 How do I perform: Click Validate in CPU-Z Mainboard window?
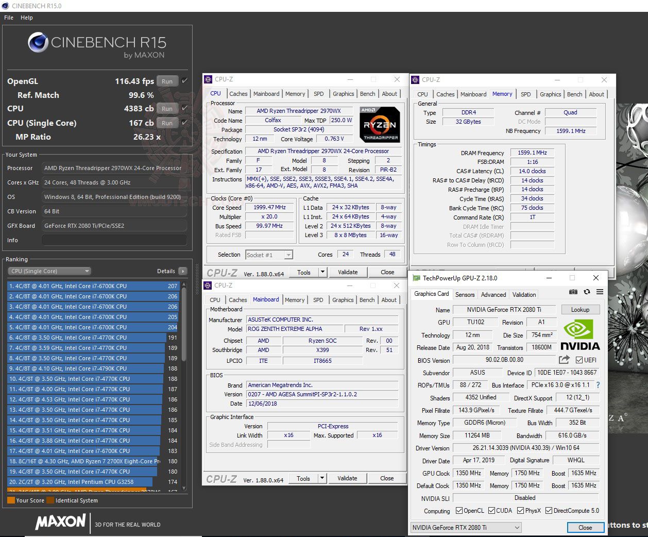click(x=347, y=478)
